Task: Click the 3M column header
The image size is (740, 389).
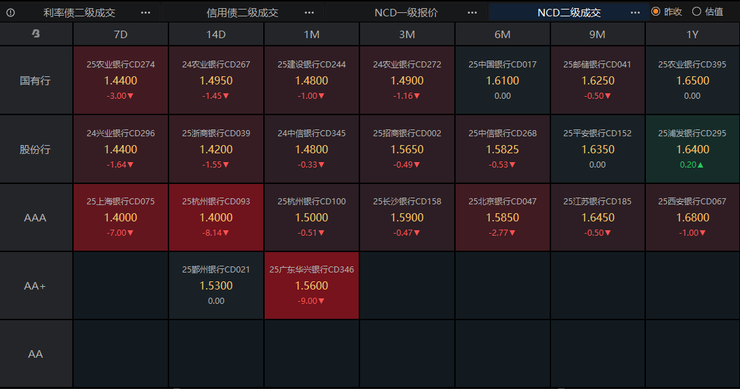Action: (x=406, y=34)
